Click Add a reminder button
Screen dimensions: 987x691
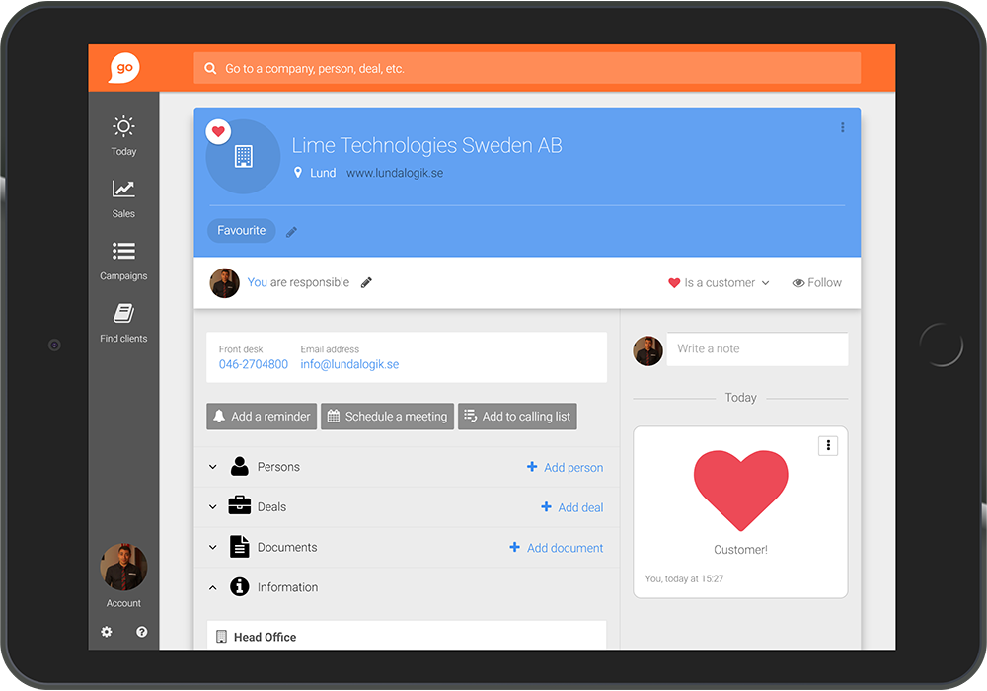[262, 416]
